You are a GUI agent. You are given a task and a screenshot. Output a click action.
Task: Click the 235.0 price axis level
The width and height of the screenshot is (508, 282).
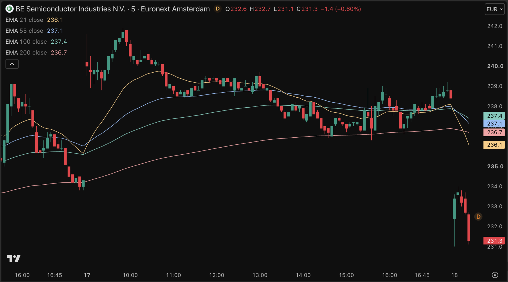coord(495,166)
